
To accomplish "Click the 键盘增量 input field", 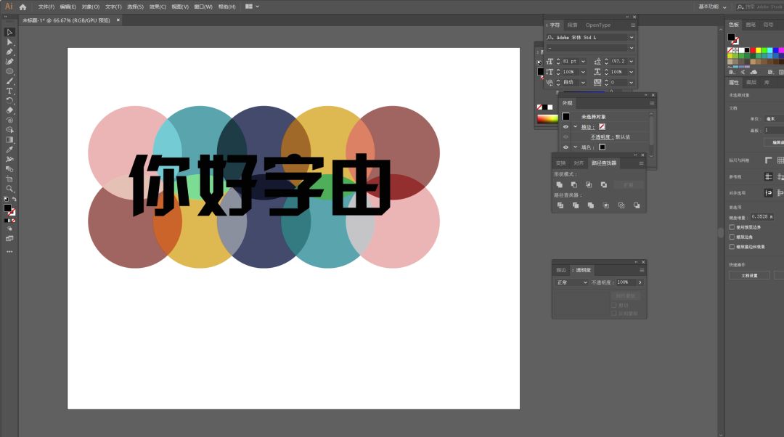I will pyautogui.click(x=760, y=216).
